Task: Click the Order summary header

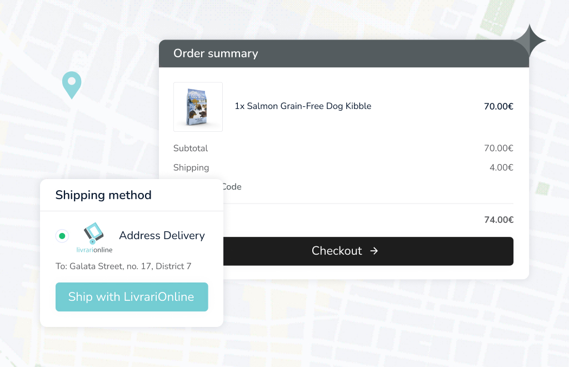Action: point(216,53)
